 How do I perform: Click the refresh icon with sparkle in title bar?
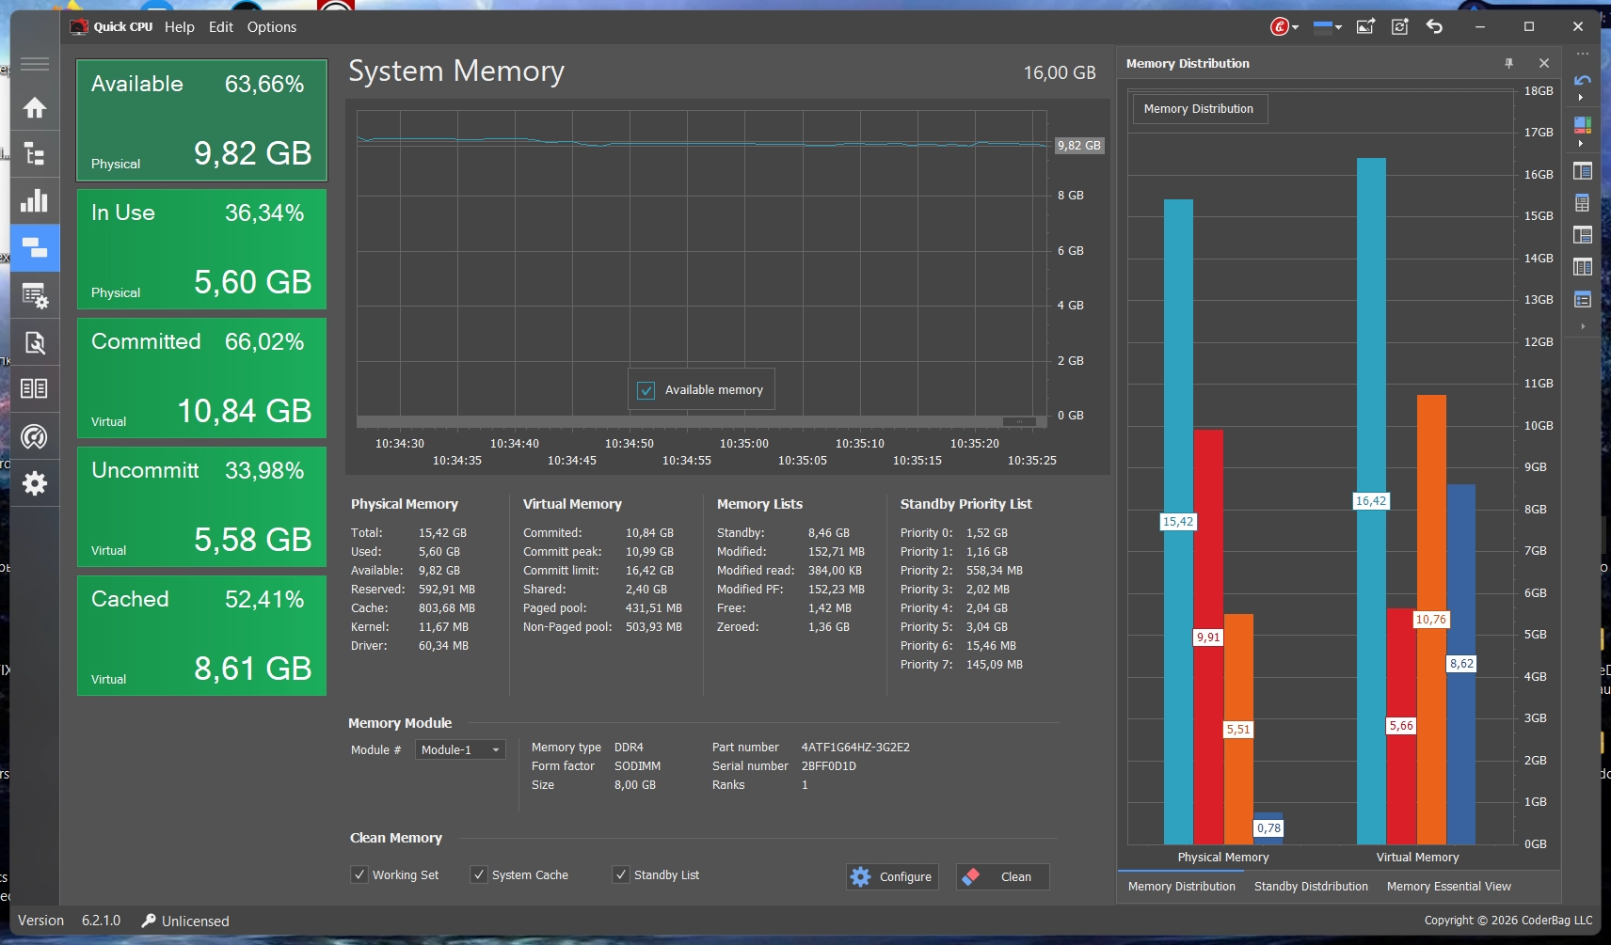click(1400, 26)
